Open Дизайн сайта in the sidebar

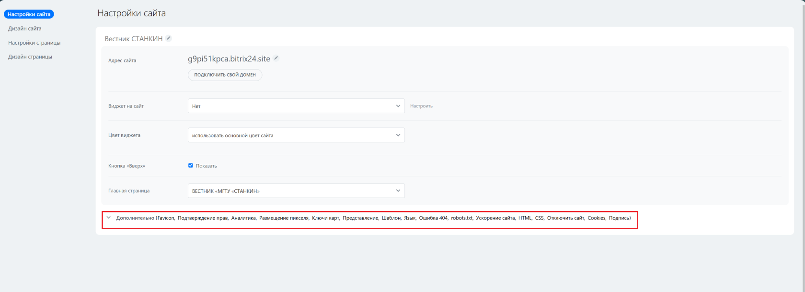(x=25, y=29)
